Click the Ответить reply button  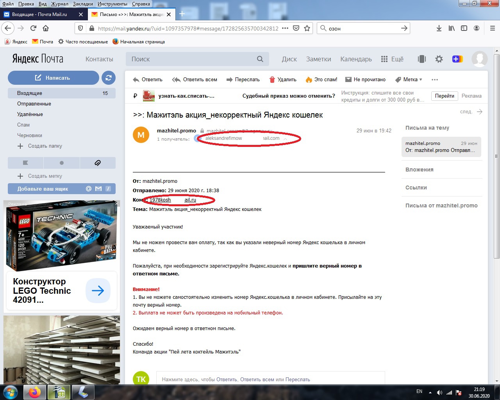point(148,79)
